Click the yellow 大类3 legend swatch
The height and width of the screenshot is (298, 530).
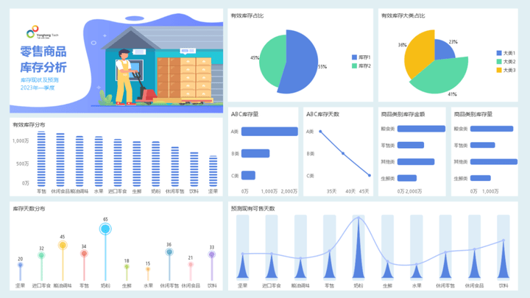point(499,70)
